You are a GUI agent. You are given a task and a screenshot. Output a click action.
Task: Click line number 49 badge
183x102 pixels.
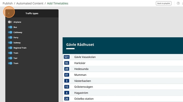point(67,69)
